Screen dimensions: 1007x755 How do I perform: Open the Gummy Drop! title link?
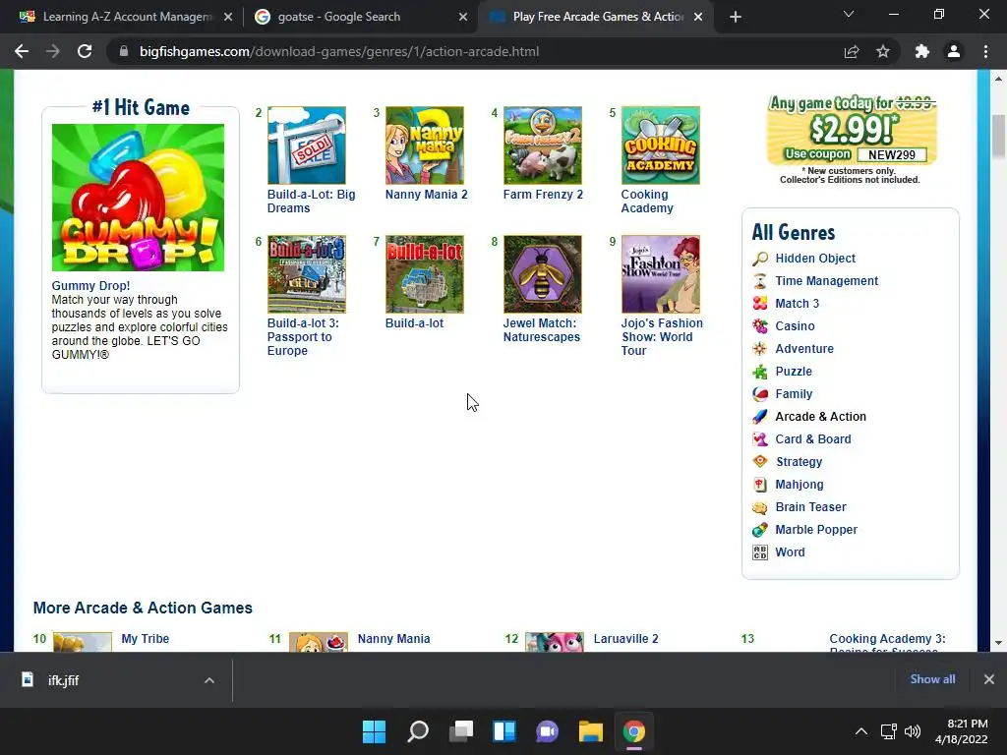[x=90, y=286]
